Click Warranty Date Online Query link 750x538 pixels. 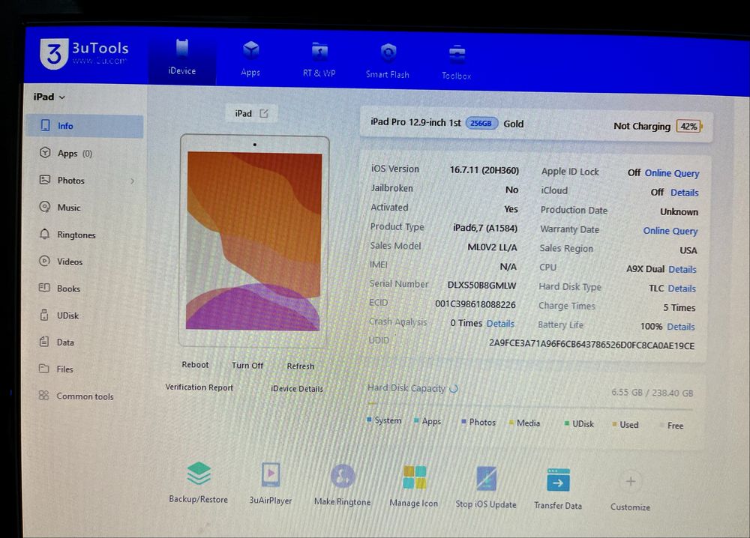pos(670,232)
